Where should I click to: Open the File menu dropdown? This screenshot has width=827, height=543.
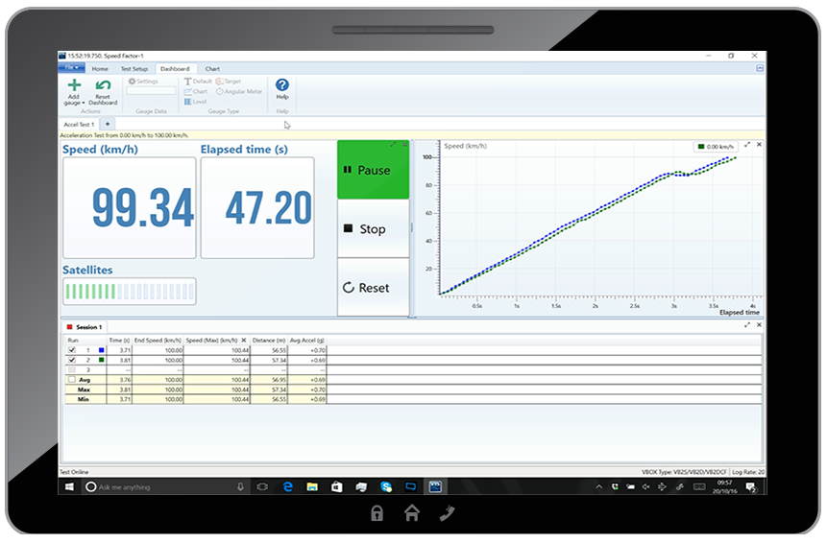point(72,69)
